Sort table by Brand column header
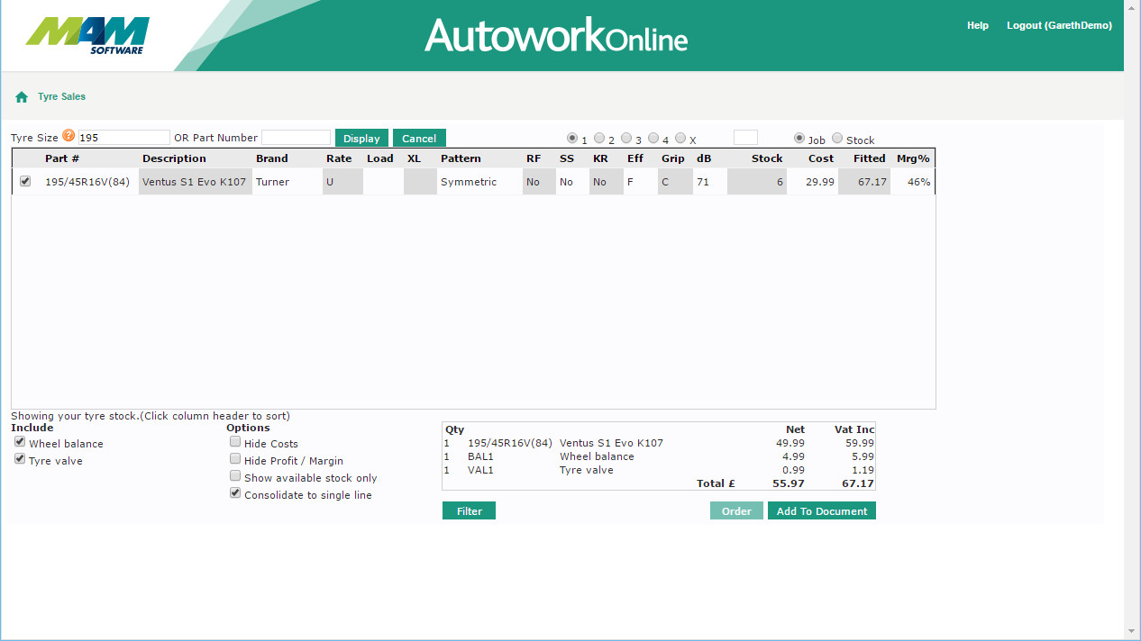Image resolution: width=1141 pixels, height=641 pixels. (271, 158)
